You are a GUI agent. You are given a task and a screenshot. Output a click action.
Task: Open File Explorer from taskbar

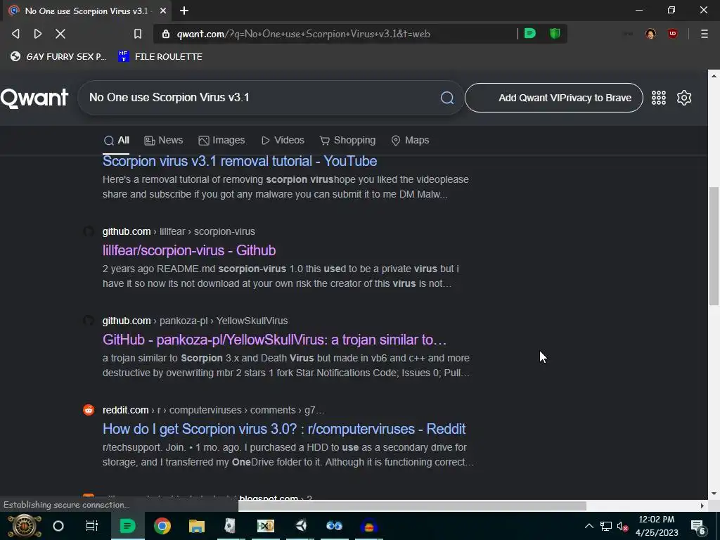coord(197,526)
